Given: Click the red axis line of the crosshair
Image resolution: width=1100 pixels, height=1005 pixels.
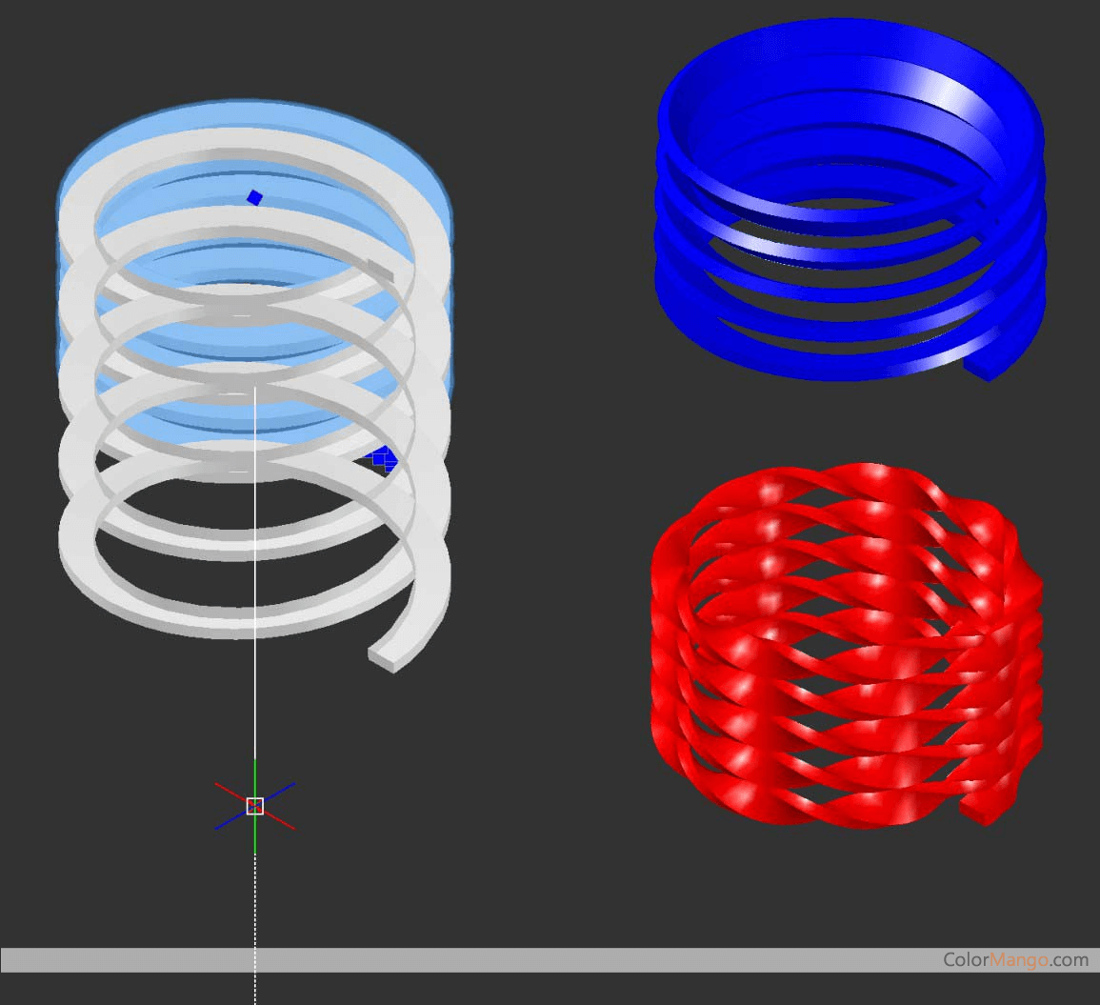Looking at the screenshot, I should pyautogui.click(x=229, y=792).
